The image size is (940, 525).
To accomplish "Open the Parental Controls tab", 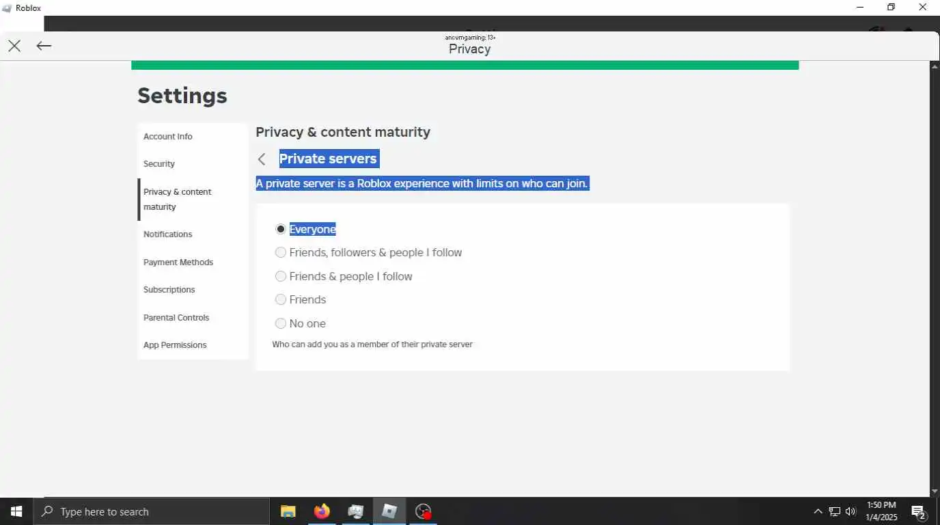I will pos(193,318).
